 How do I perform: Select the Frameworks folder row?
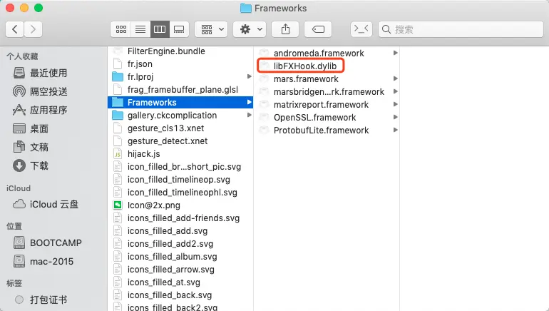pos(180,102)
